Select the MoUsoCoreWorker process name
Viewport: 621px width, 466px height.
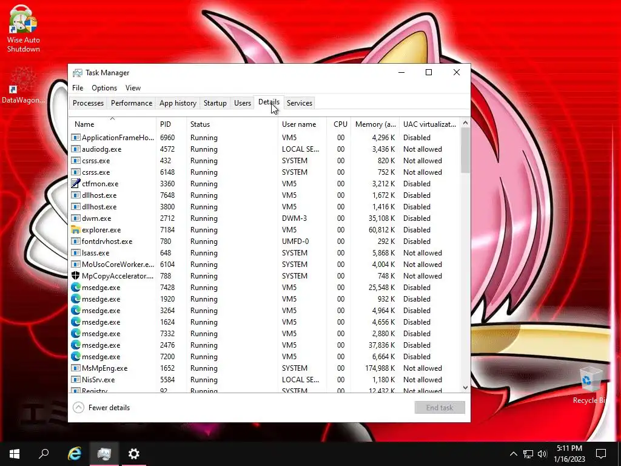(118, 265)
